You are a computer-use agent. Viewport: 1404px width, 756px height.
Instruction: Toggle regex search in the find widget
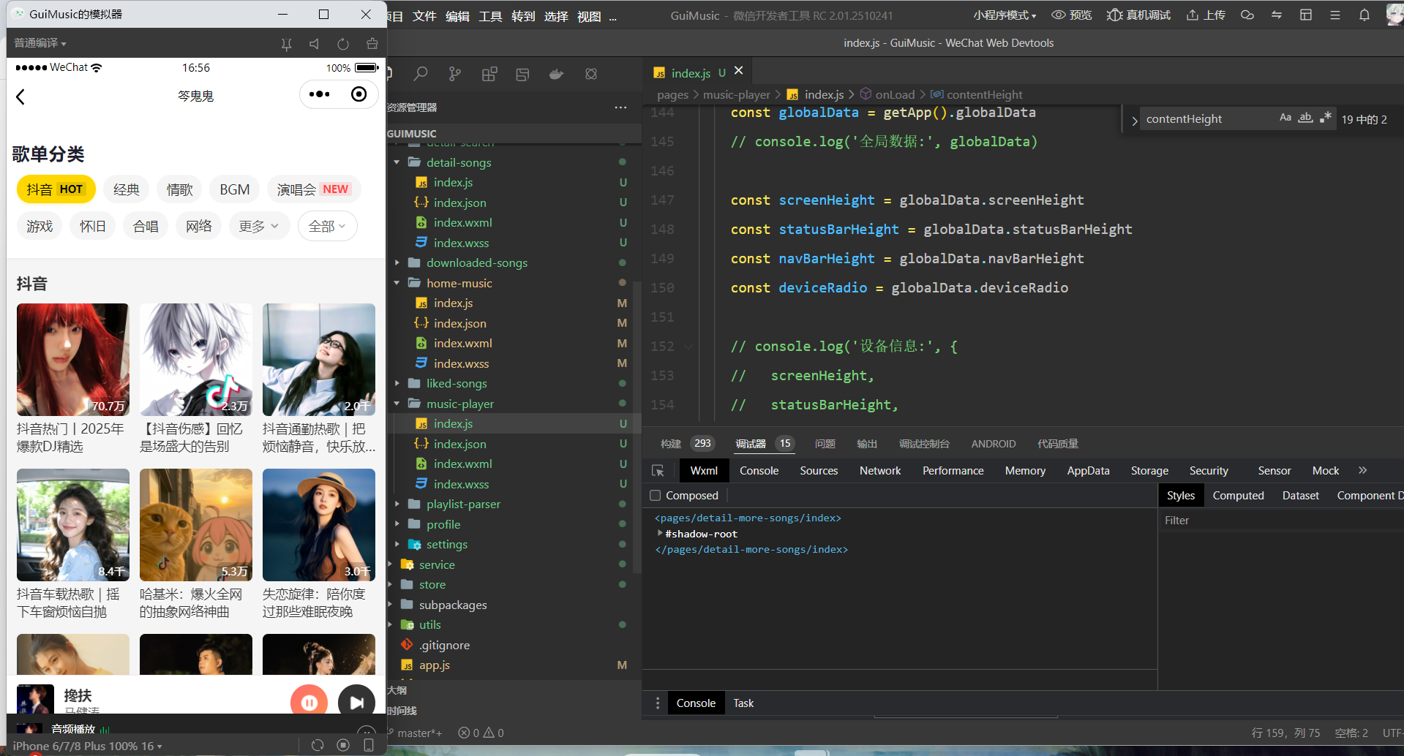coord(1325,118)
